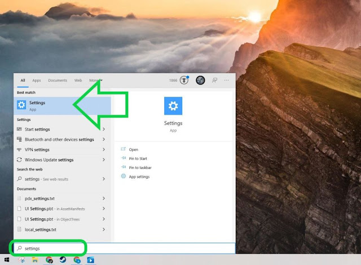
Task: Expand the local_settings.txt arrow
Action: tap(104, 230)
